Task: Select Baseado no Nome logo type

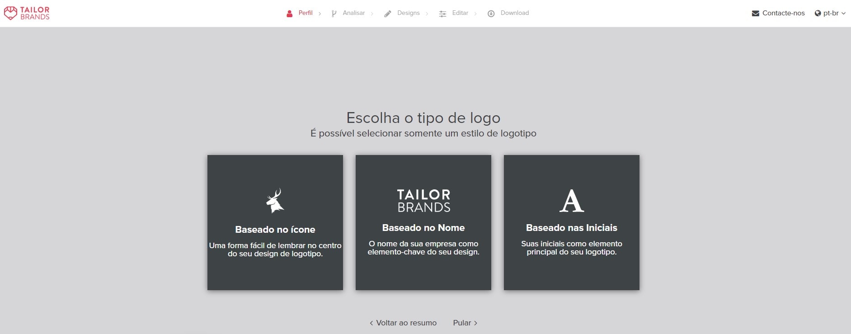Action: click(423, 222)
